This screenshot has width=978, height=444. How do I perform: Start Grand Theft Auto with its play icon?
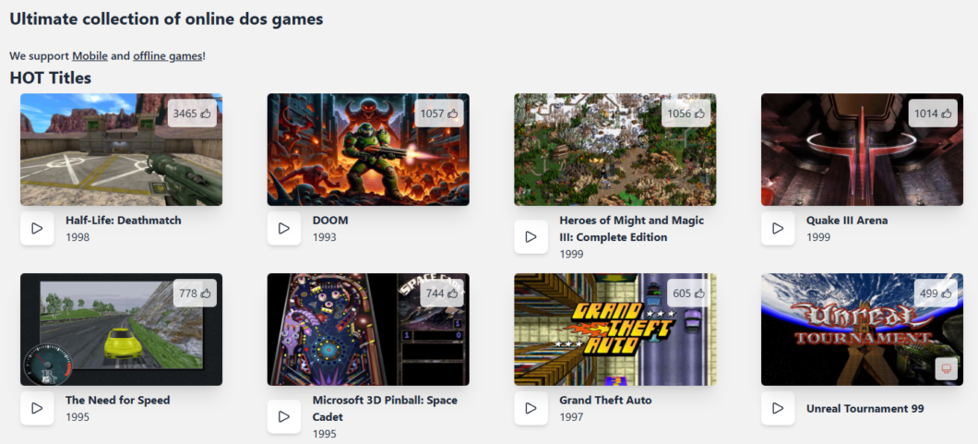pos(531,408)
